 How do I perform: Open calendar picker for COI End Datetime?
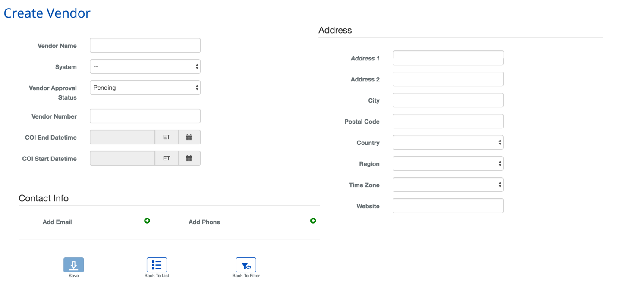[x=189, y=137]
